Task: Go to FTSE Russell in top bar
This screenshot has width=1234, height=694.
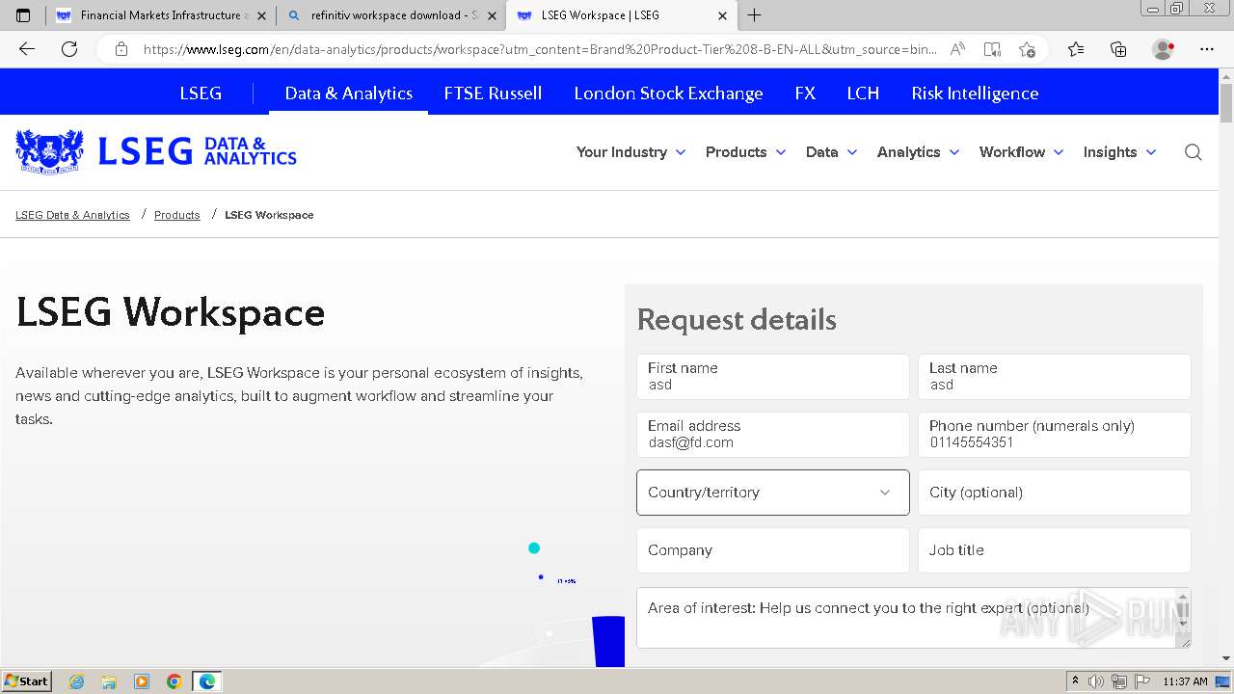Action: pos(493,93)
